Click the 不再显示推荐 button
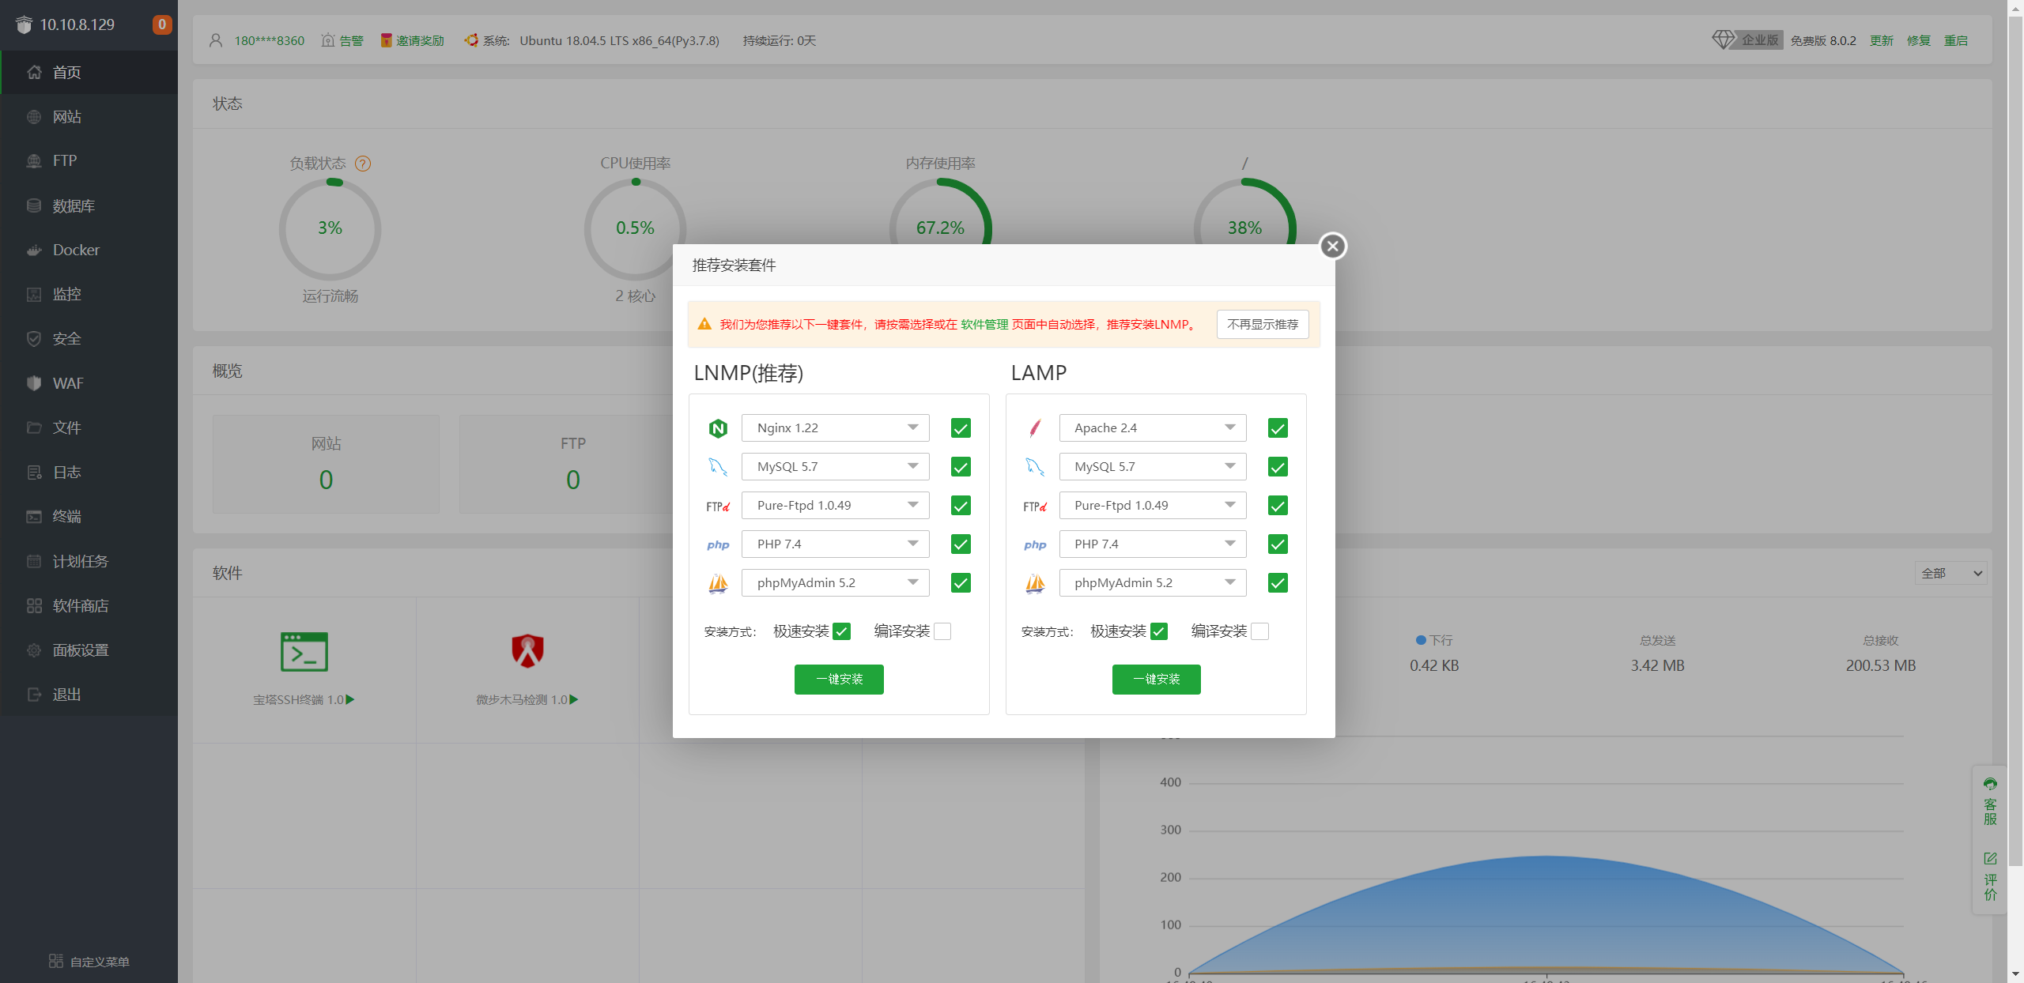This screenshot has width=2024, height=983. [x=1263, y=324]
